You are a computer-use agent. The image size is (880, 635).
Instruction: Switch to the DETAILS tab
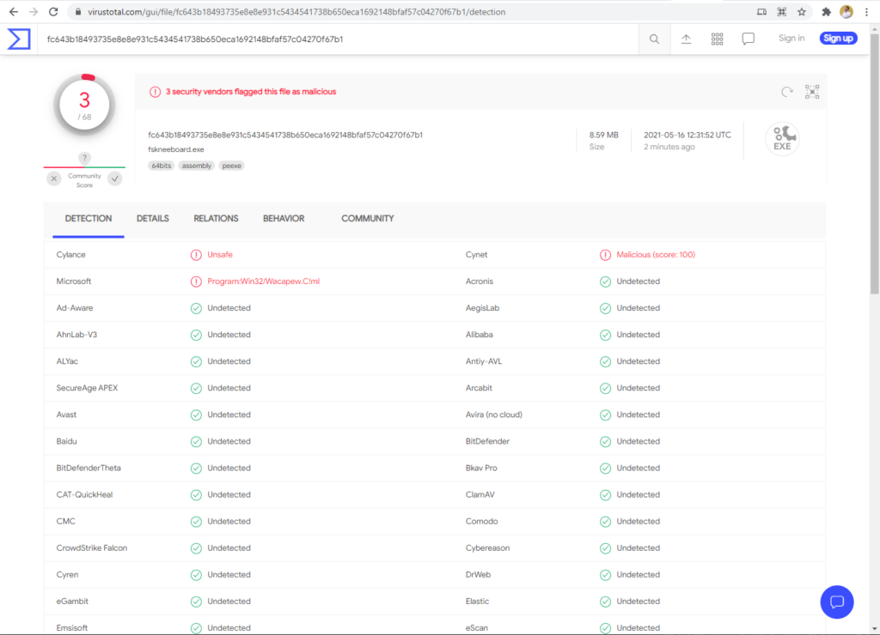(153, 219)
